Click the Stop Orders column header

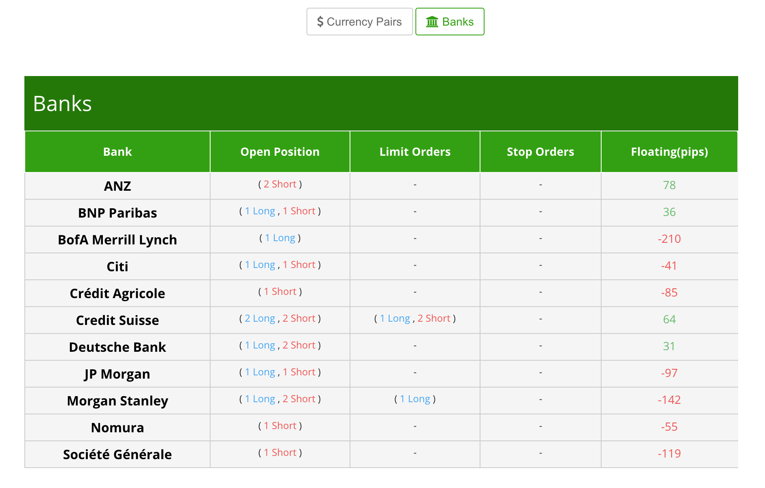541,152
